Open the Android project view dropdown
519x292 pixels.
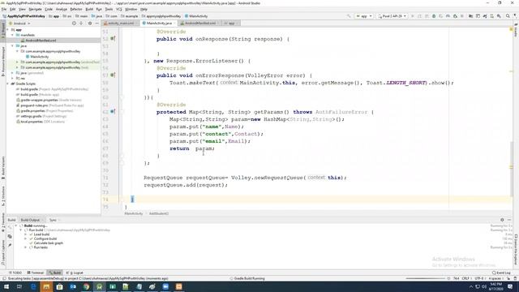[19, 24]
